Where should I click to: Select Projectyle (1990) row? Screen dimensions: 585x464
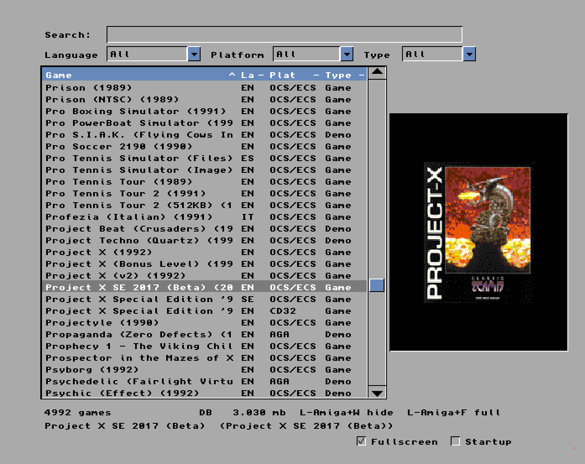(204, 323)
